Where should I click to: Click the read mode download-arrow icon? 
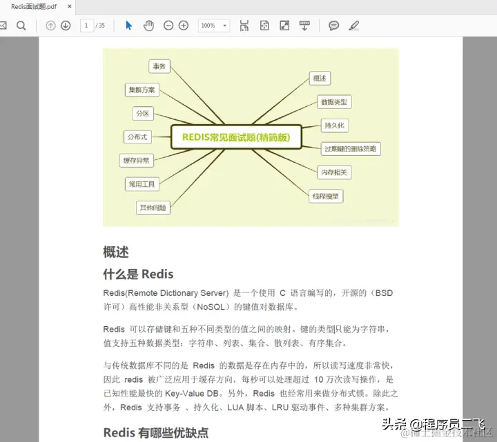304,26
